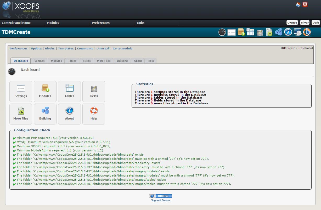
Task: Click the Uninstall link
Action: 103,48
